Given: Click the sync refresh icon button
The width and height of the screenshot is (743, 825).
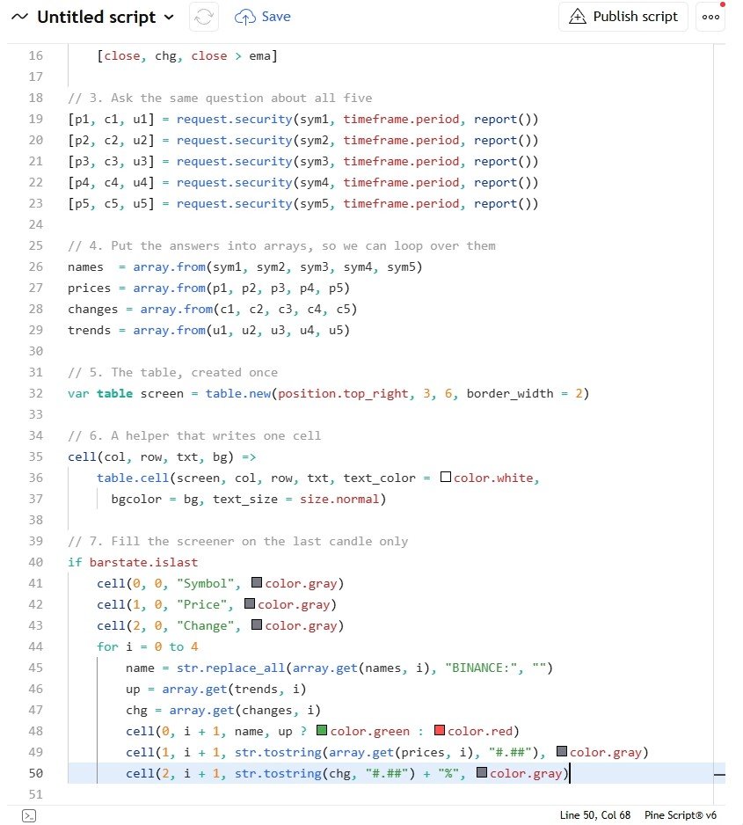Looking at the screenshot, I should point(203,17).
